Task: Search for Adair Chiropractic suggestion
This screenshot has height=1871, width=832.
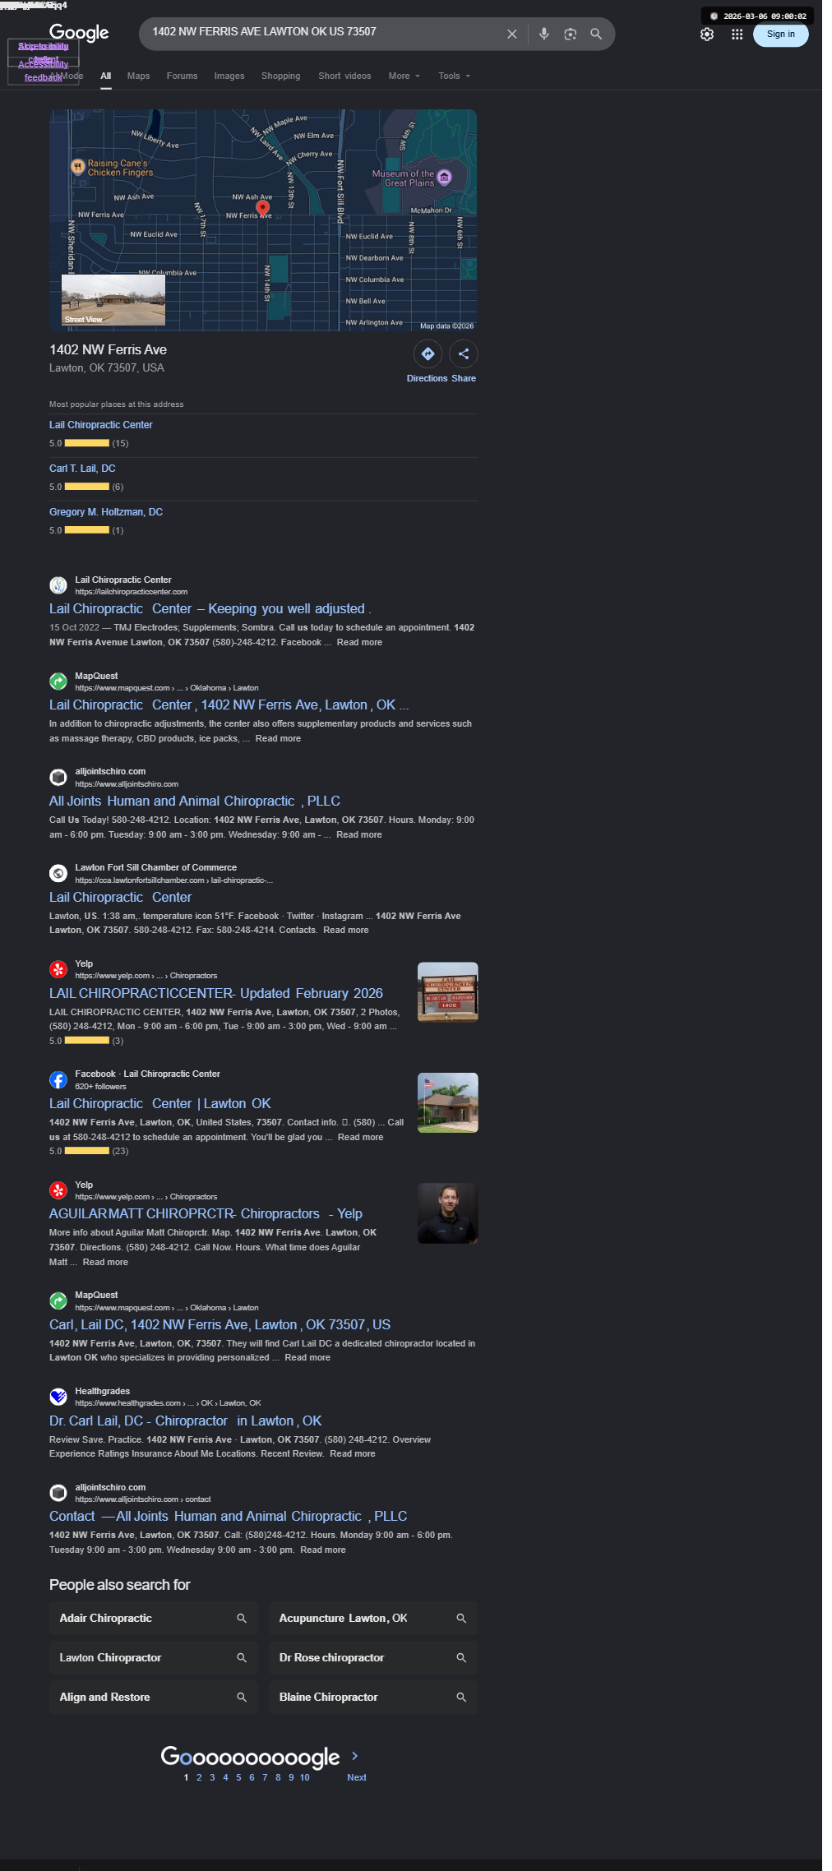Action: [x=154, y=1618]
